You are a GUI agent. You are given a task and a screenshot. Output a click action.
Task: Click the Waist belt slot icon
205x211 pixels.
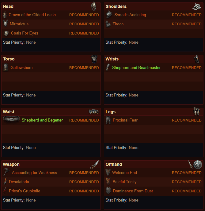(93, 111)
